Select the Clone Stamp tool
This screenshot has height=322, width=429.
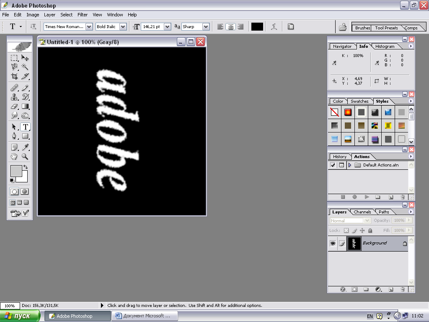tap(14, 97)
